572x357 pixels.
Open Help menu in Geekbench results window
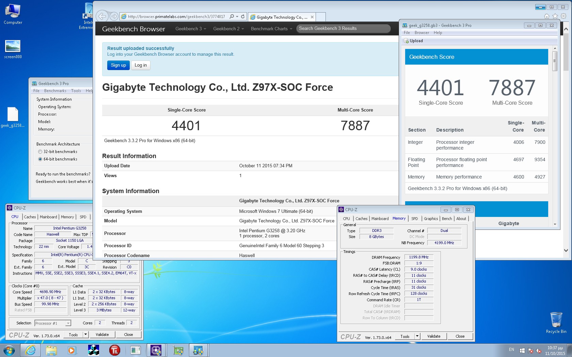pyautogui.click(x=438, y=33)
